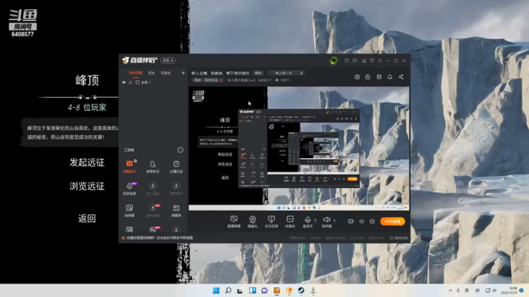Toggle lock on 全屏1 source
Image resolution: width=529 pixels, height=297 pixels.
pyautogui.click(x=130, y=82)
